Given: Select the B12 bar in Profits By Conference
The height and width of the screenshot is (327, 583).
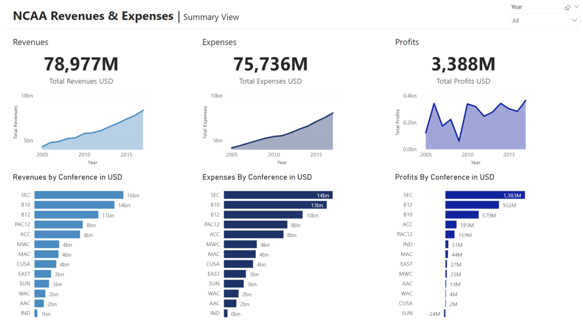Looking at the screenshot, I should pyautogui.click(x=472, y=205).
